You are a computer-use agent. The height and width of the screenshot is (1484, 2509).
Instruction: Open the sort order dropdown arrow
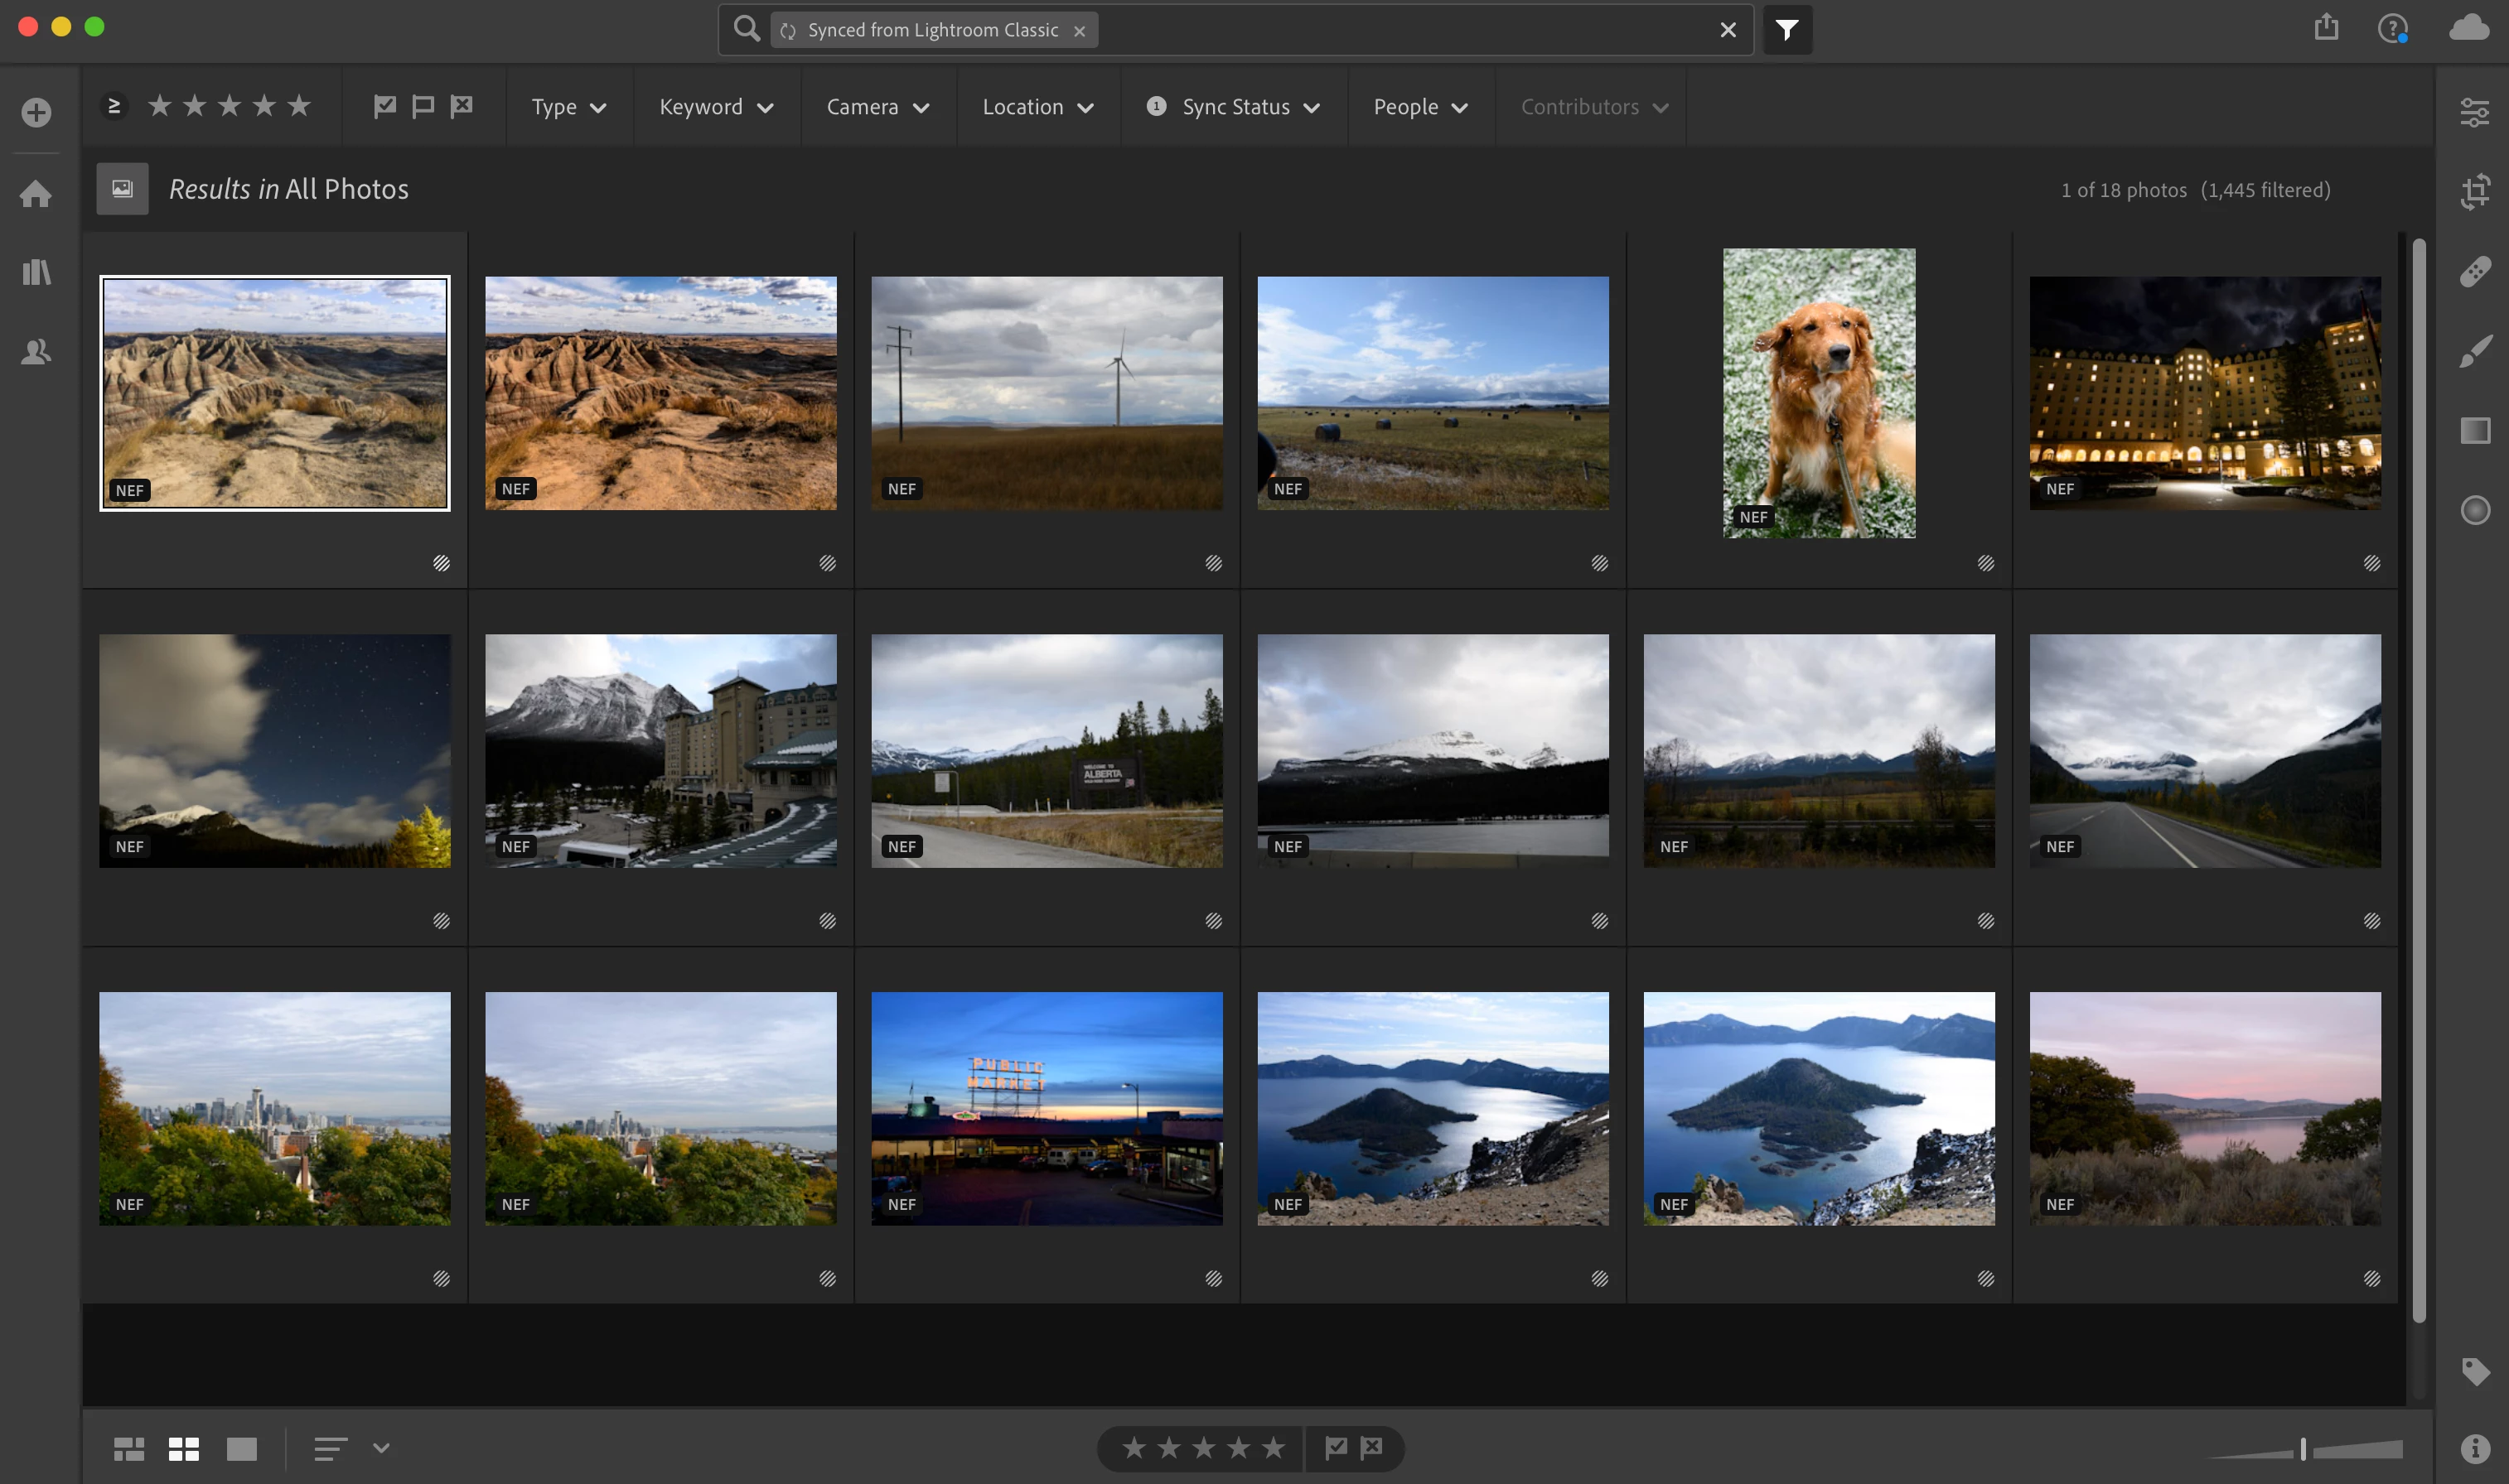point(381,1447)
